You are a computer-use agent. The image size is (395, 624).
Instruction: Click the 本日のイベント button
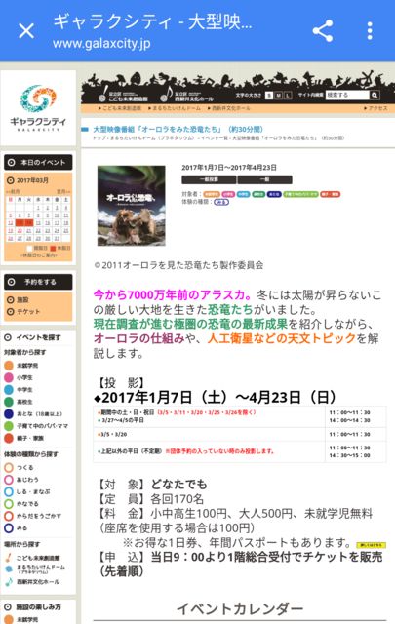pyautogui.click(x=38, y=163)
